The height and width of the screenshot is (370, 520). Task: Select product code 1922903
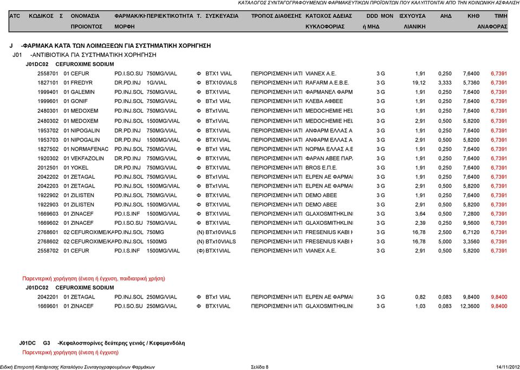[x=48, y=205]
